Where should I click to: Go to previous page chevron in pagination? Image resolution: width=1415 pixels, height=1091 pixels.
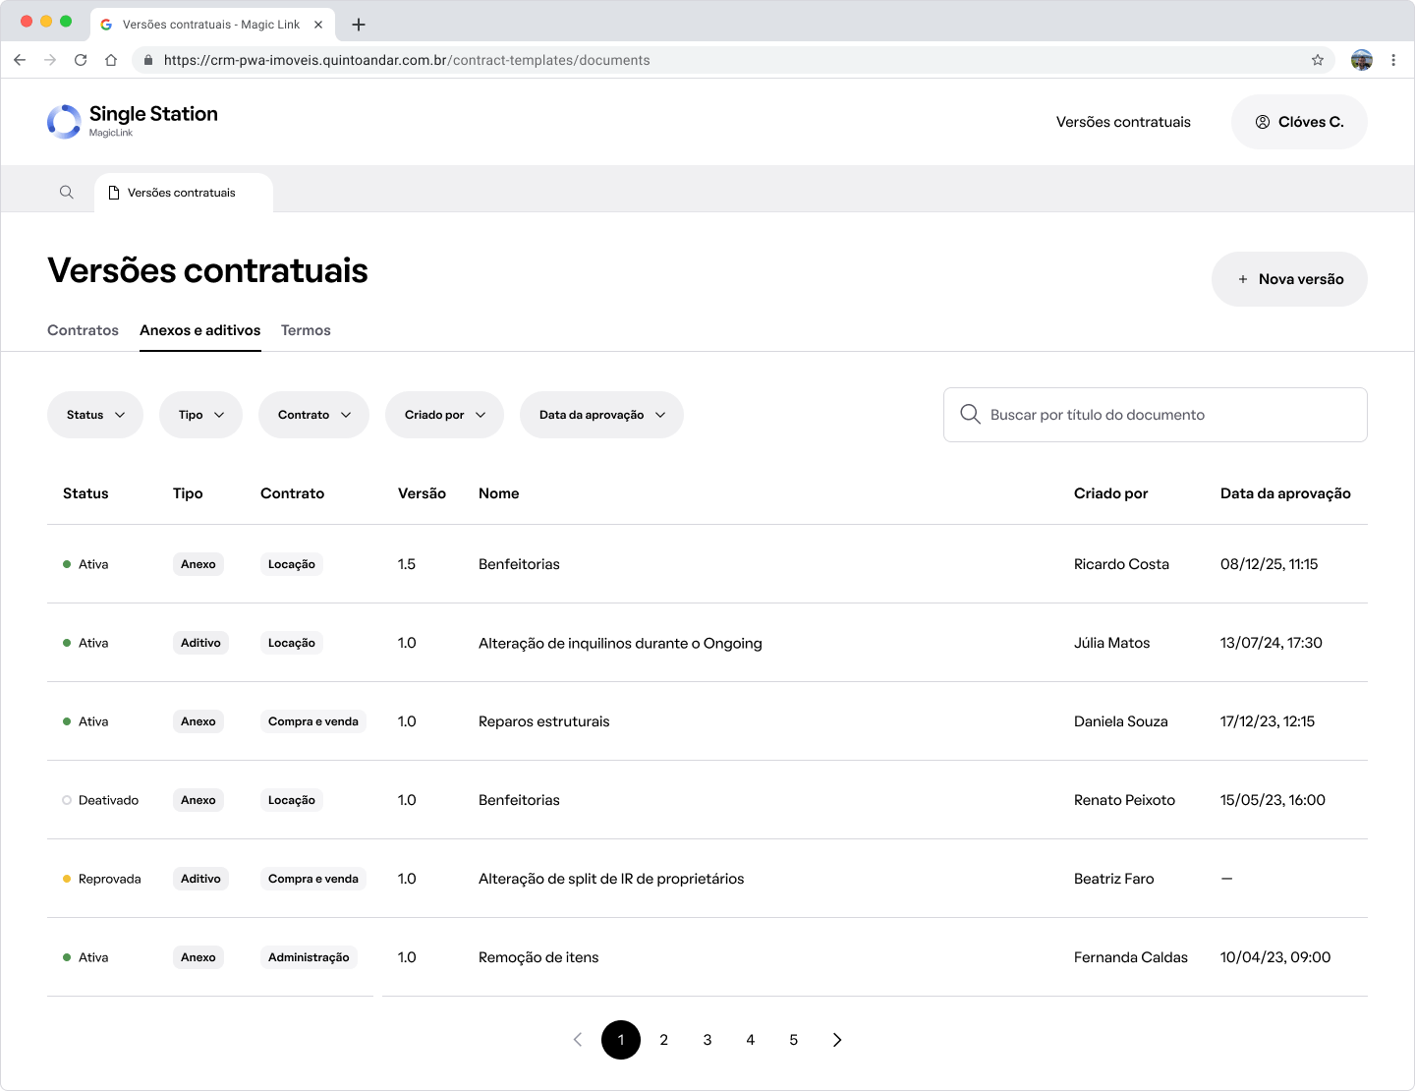pyautogui.click(x=578, y=1040)
